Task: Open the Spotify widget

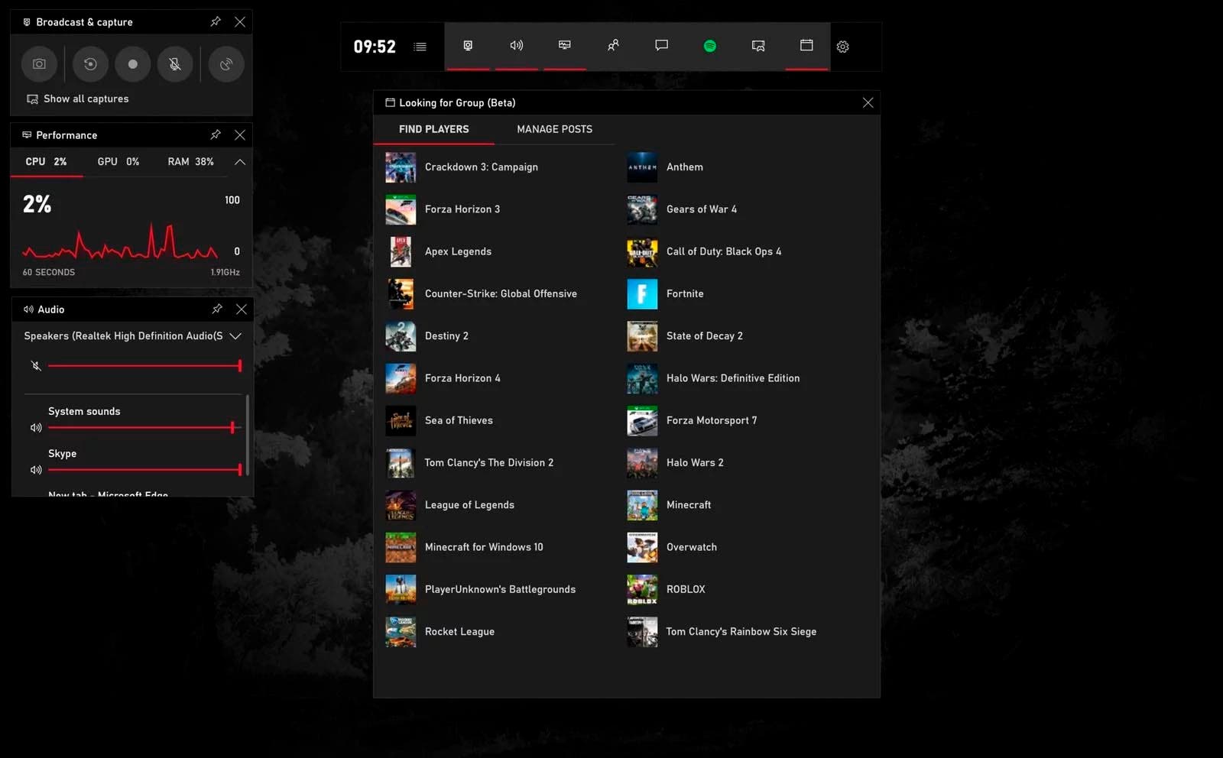Action: tap(710, 46)
